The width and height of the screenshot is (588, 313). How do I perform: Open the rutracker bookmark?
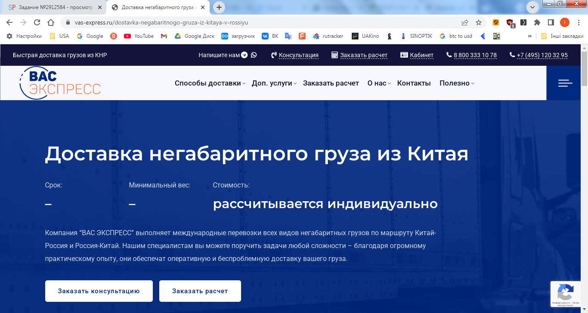point(328,36)
